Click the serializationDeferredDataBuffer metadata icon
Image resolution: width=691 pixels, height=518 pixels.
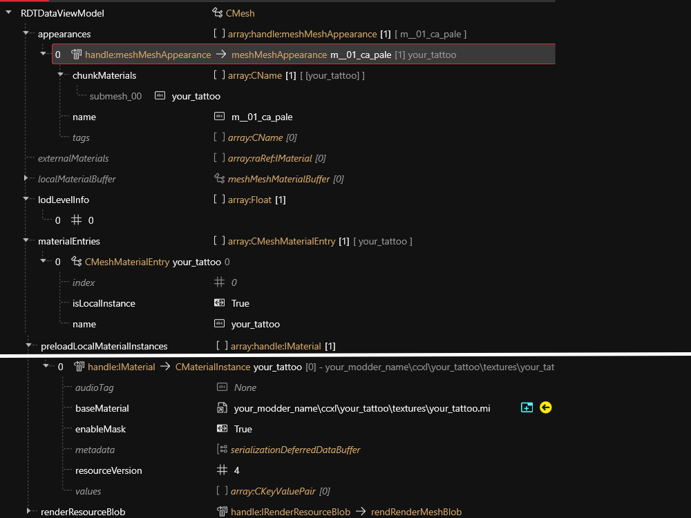[223, 450]
